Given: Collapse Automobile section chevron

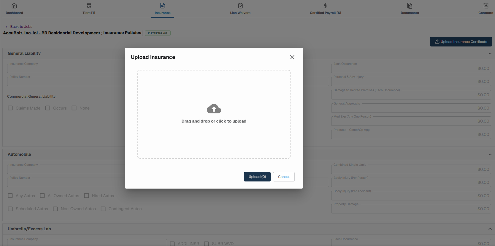Looking at the screenshot, I should coord(490,155).
